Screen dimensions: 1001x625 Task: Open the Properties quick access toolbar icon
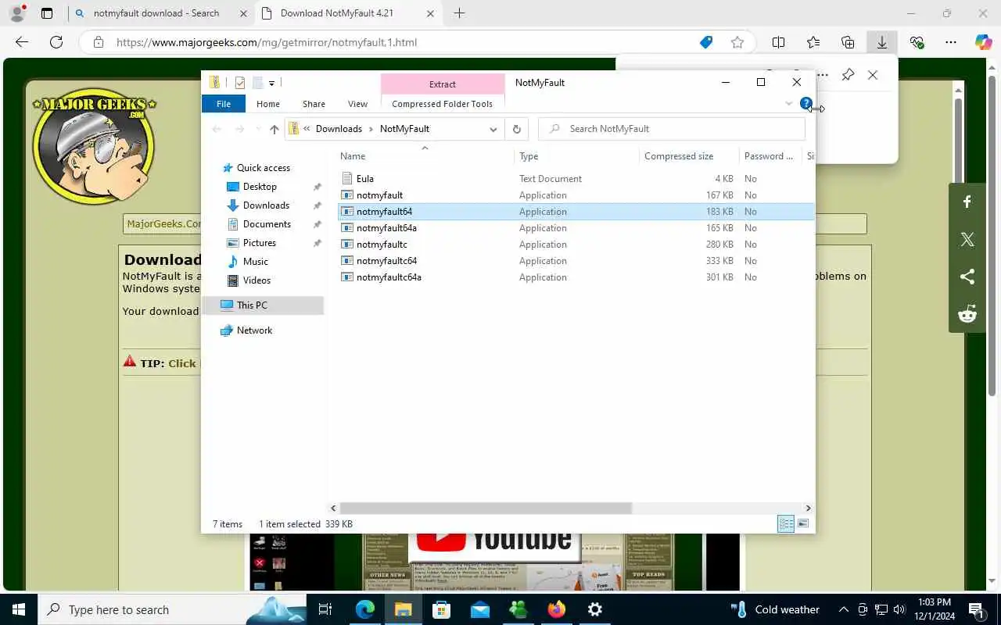coord(240,83)
